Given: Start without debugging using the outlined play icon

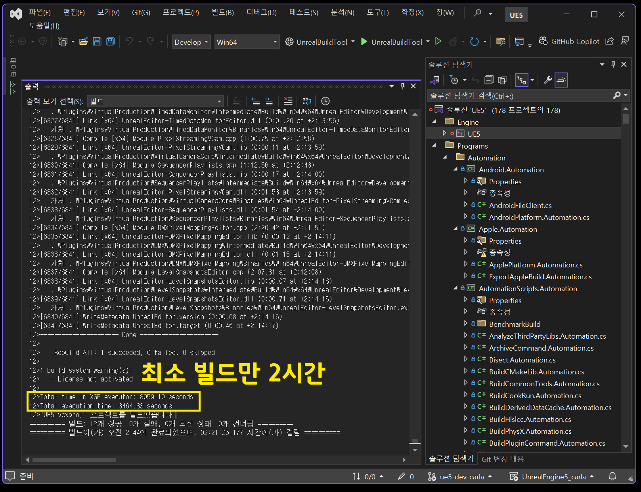Looking at the screenshot, I should coord(438,41).
